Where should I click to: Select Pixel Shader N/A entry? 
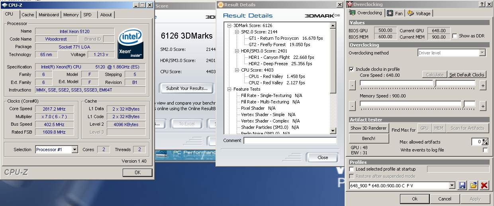coord(258,108)
